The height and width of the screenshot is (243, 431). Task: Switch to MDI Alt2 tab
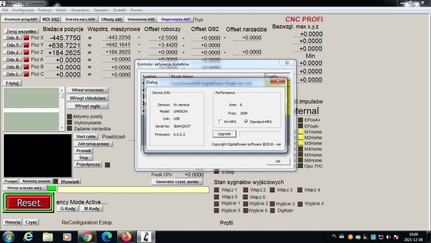(51, 19)
